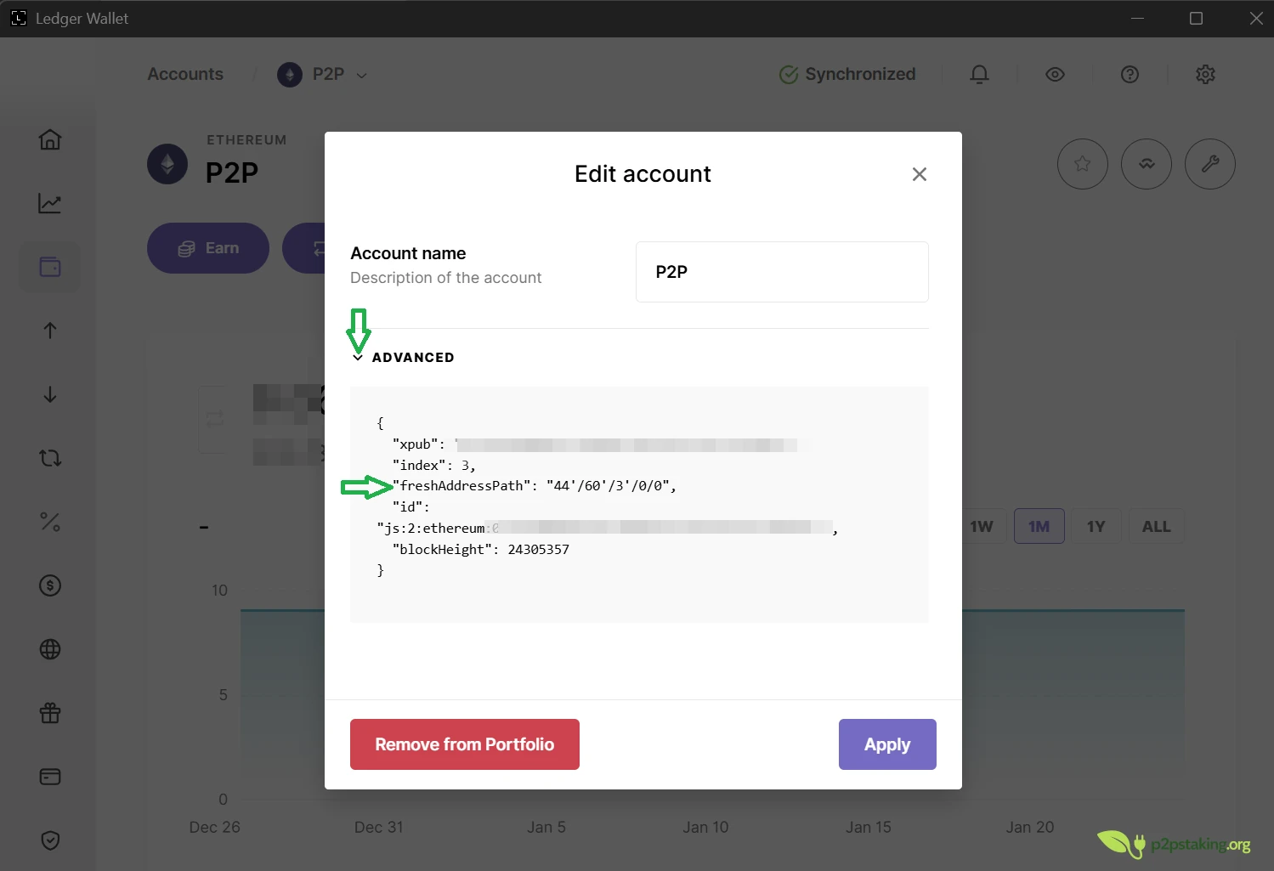Open the Discover globe icon
Viewport: 1274px width, 871px height.
(x=49, y=649)
